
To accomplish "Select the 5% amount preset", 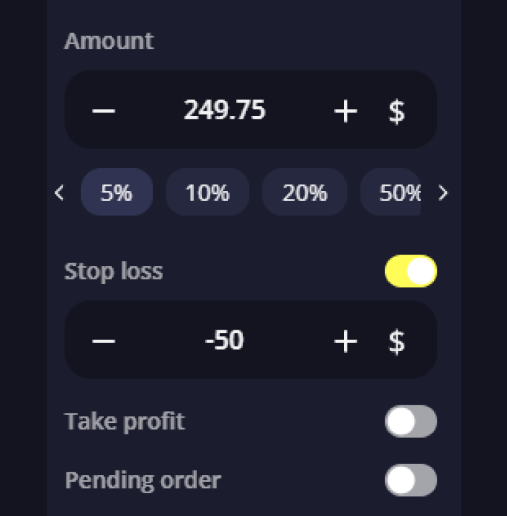I will click(117, 193).
